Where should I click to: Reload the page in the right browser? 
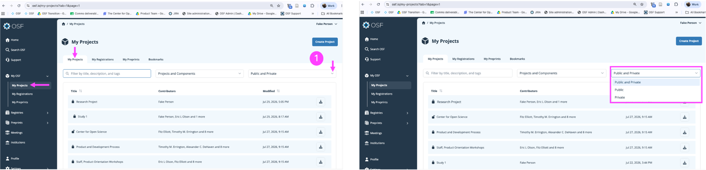[378, 4]
